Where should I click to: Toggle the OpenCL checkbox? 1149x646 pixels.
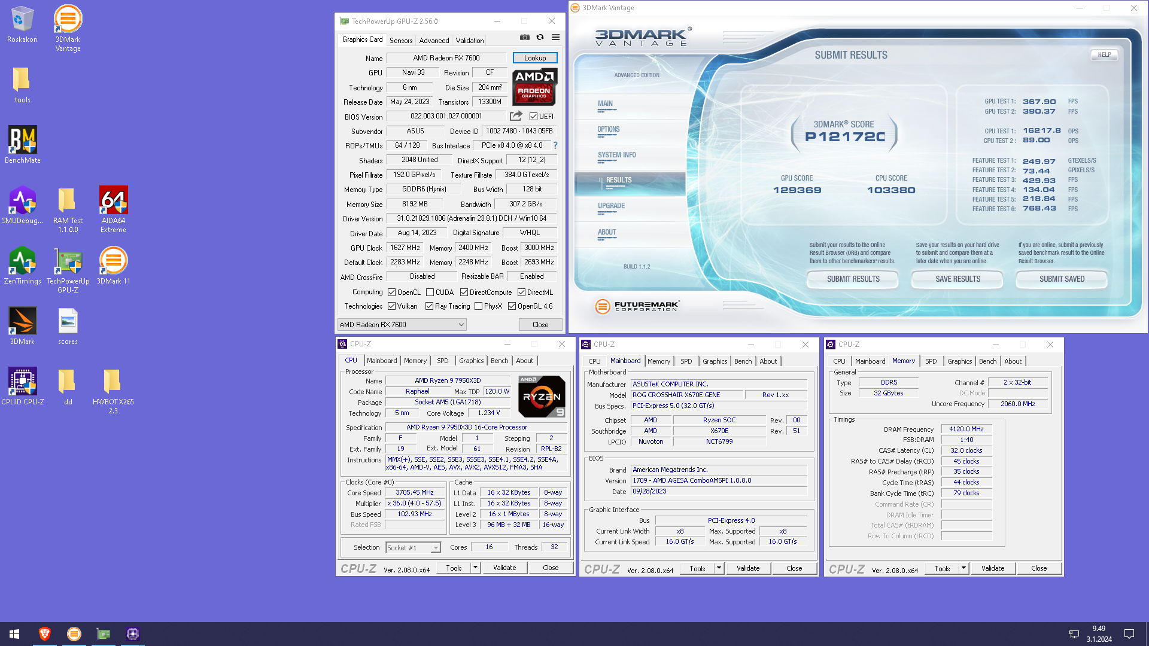[x=391, y=292]
